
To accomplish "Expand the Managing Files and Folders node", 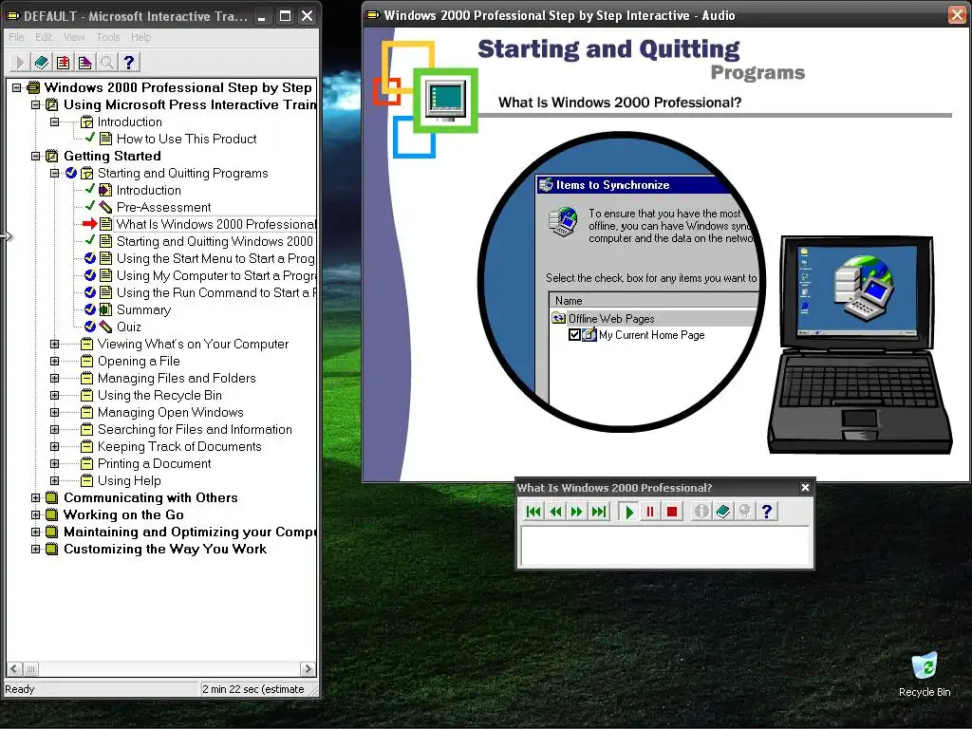I will click(x=54, y=378).
